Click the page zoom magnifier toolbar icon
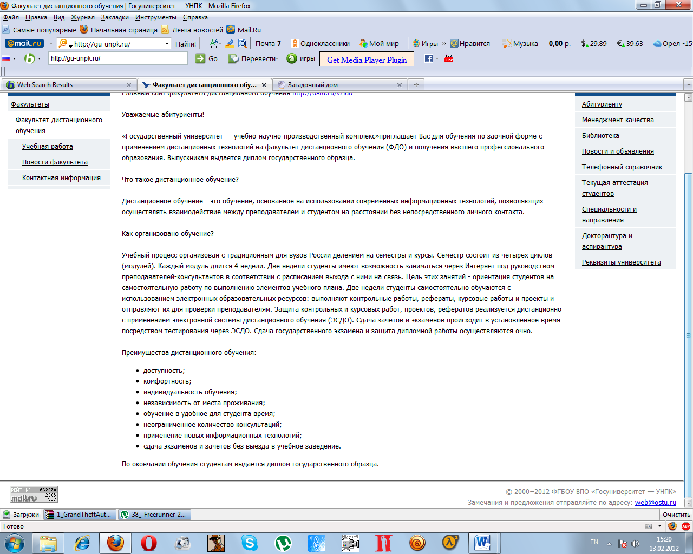This screenshot has height=554, width=693. [x=243, y=43]
